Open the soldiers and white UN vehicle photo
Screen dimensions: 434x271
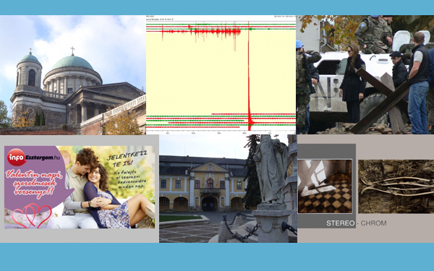click(x=365, y=74)
